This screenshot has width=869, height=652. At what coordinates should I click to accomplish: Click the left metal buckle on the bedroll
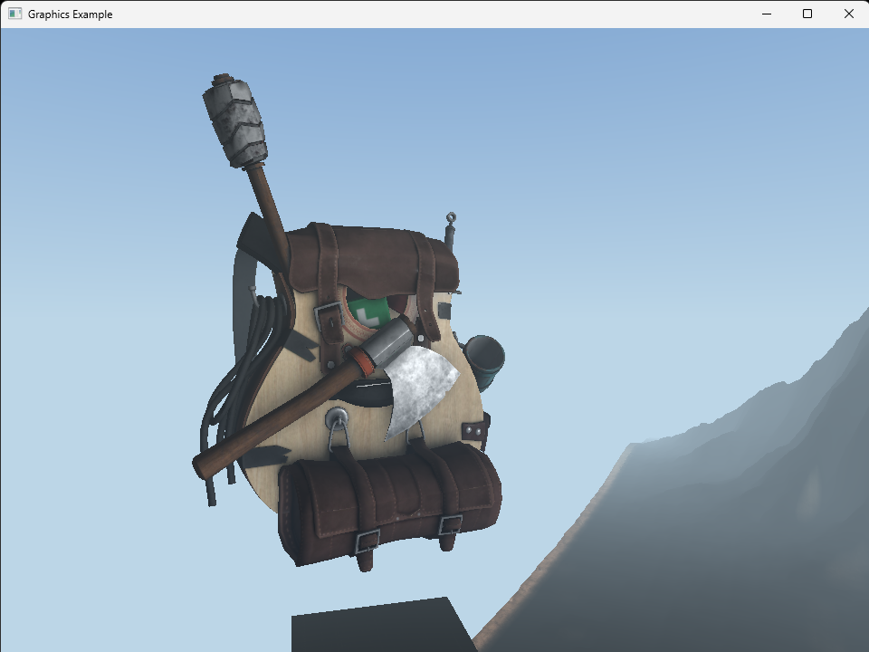click(x=368, y=541)
